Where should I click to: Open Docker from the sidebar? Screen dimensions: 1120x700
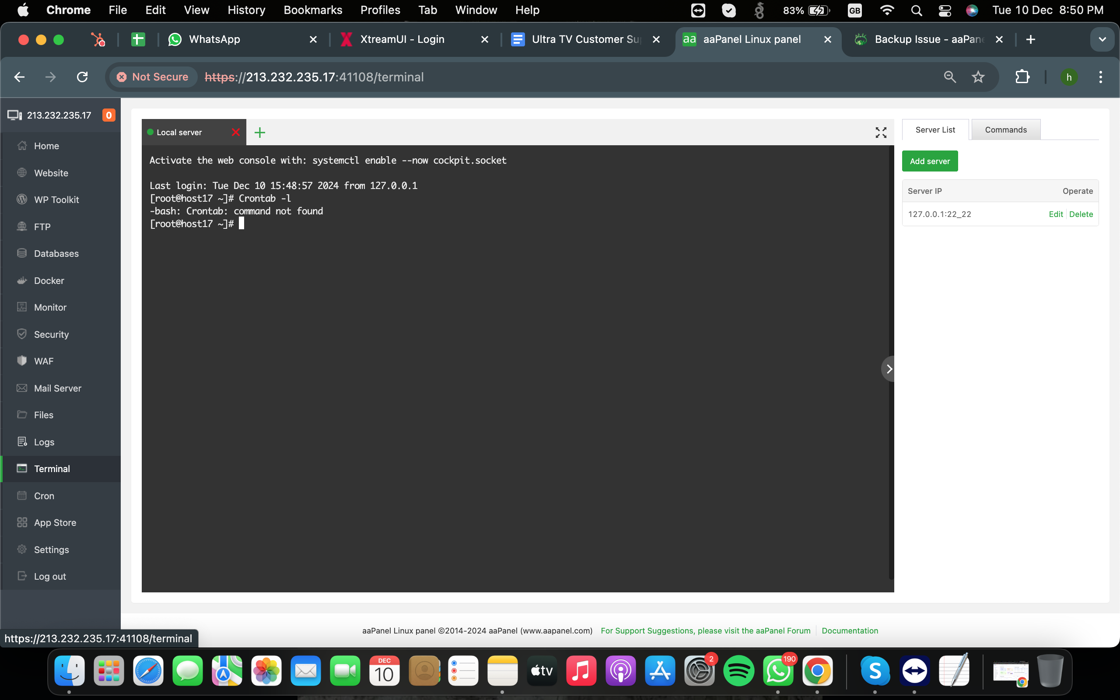[x=49, y=280]
